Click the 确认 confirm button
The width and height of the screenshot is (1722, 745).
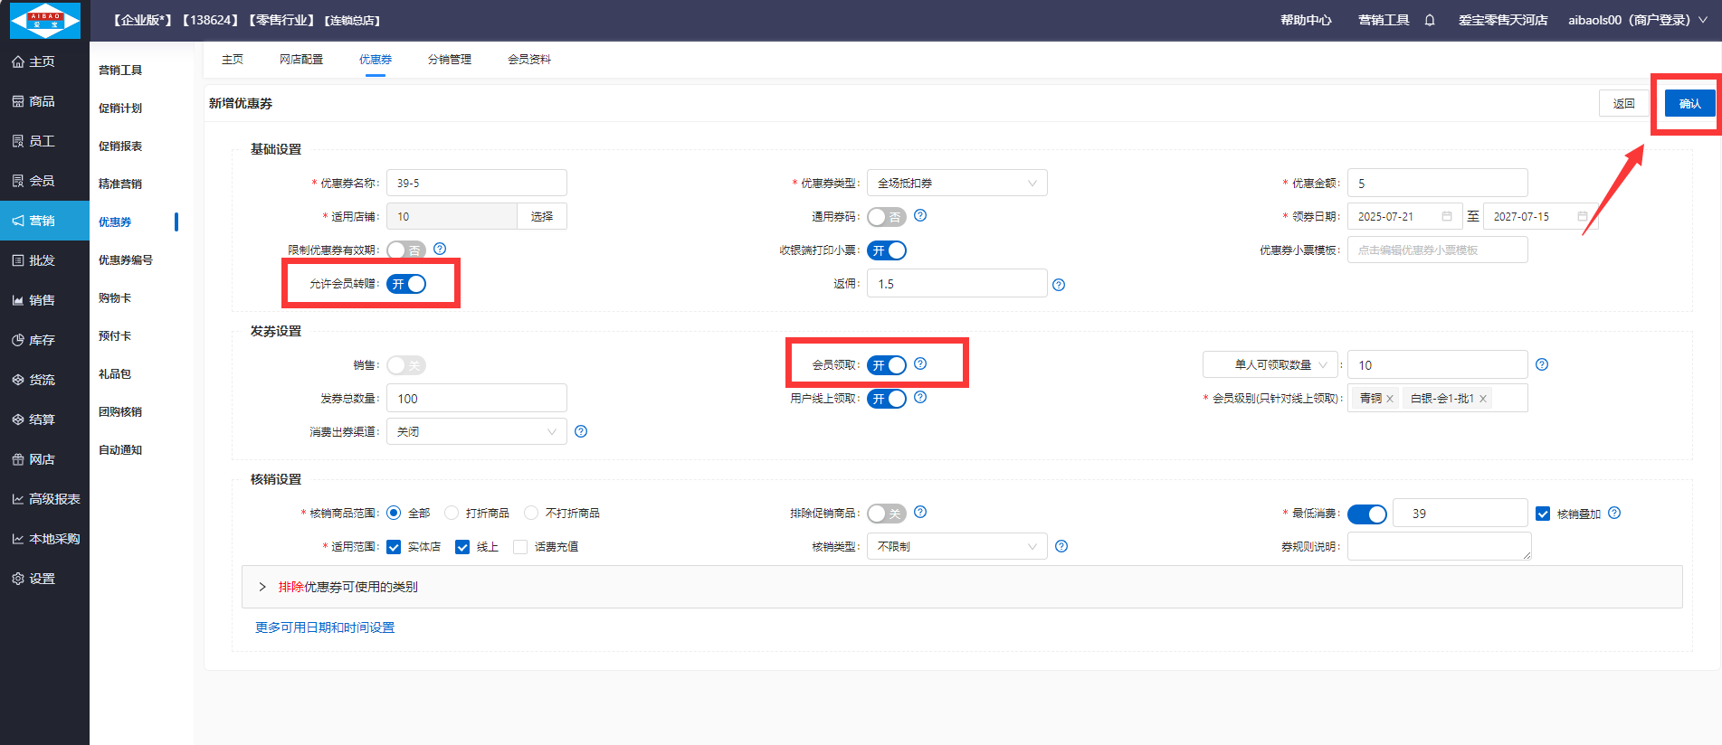1689,103
